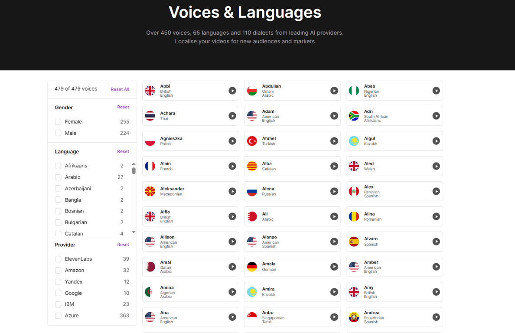Click the South African flag on Adri card

coord(354,116)
